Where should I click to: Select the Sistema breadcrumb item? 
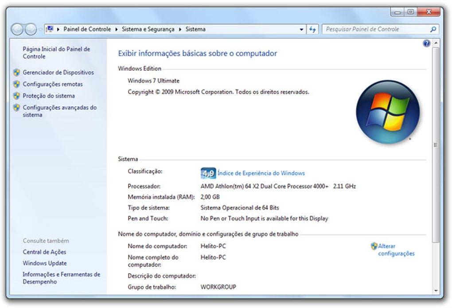click(195, 29)
